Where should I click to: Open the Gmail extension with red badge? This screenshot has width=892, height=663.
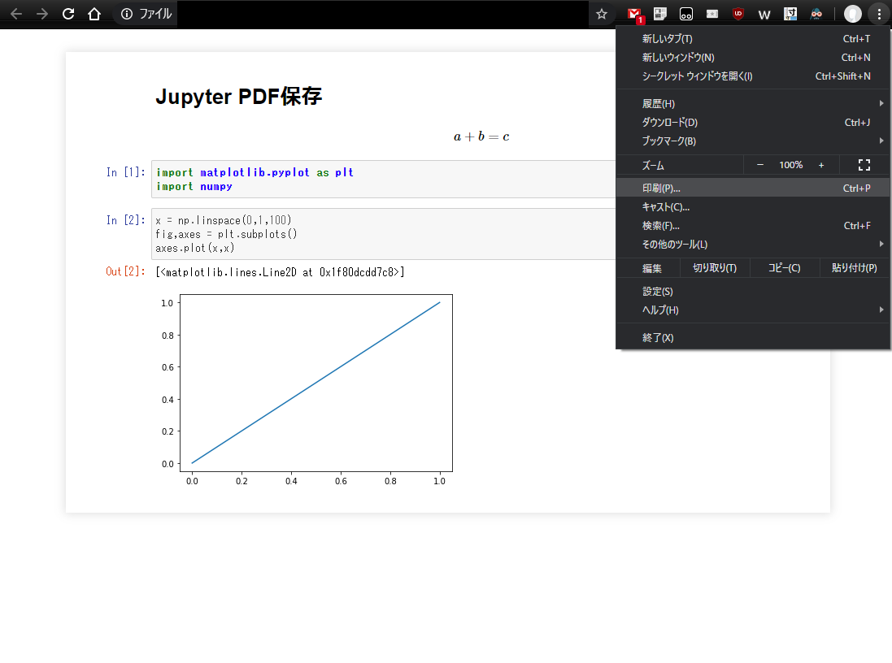click(x=634, y=15)
